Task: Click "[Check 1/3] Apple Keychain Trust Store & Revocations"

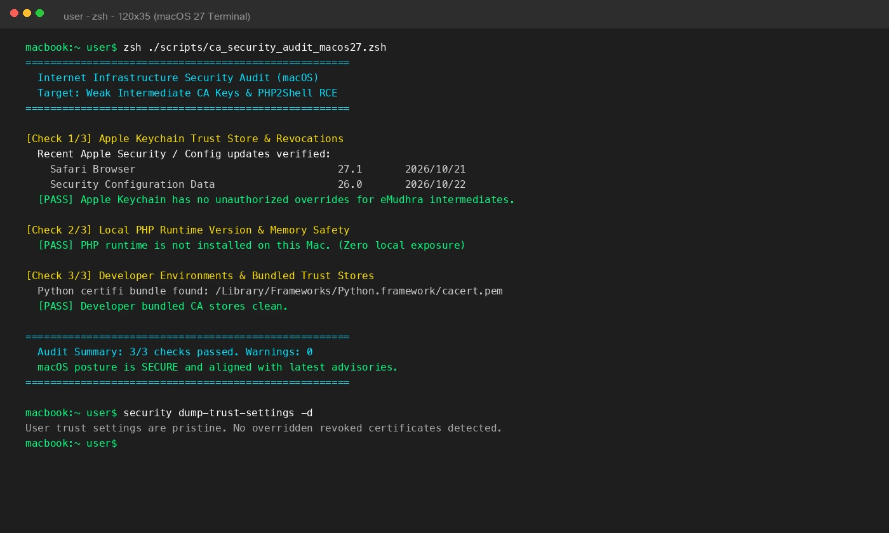Action: pos(185,139)
